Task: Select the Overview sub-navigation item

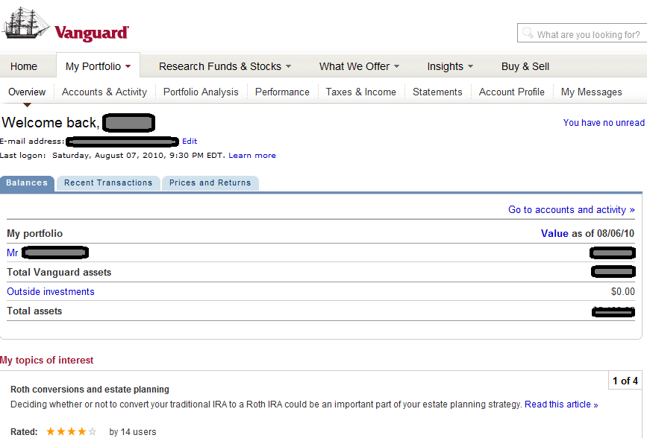Action: [27, 92]
